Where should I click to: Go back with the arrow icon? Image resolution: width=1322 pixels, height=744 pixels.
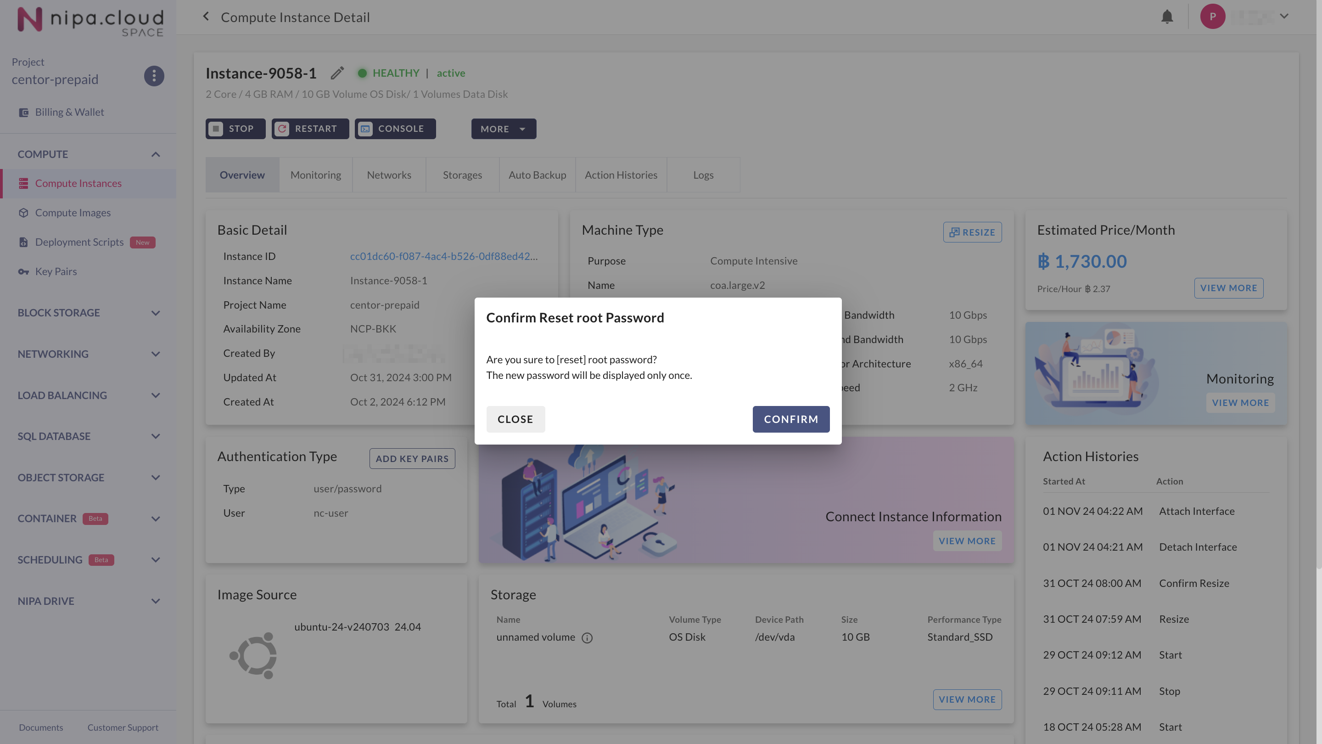(206, 17)
